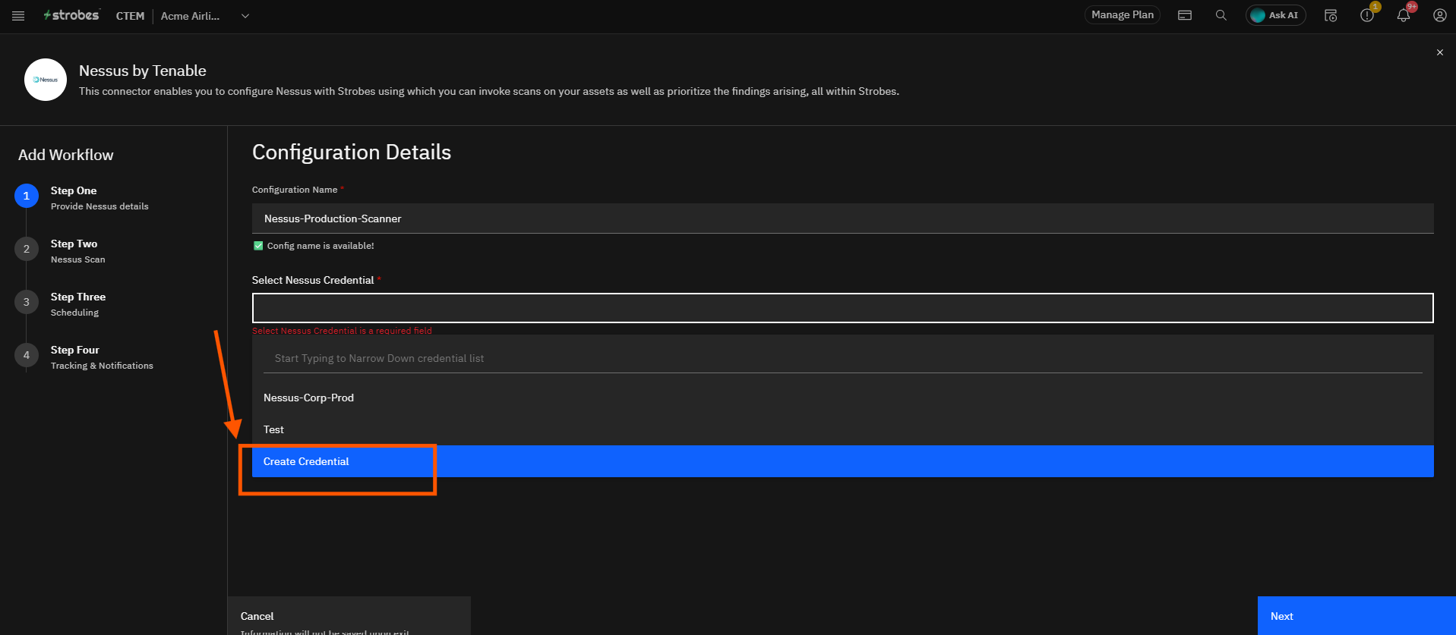The width and height of the screenshot is (1456, 635).
Task: Open the user profile icon
Action: click(1439, 15)
